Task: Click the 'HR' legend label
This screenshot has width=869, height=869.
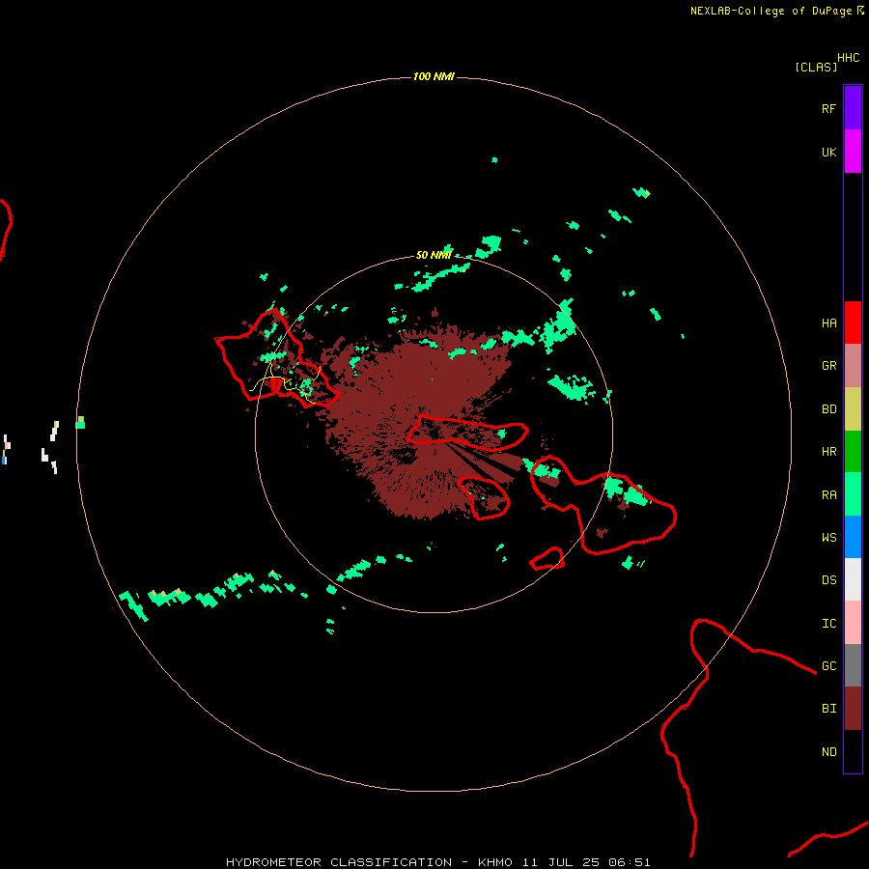Action: pyautogui.click(x=828, y=452)
